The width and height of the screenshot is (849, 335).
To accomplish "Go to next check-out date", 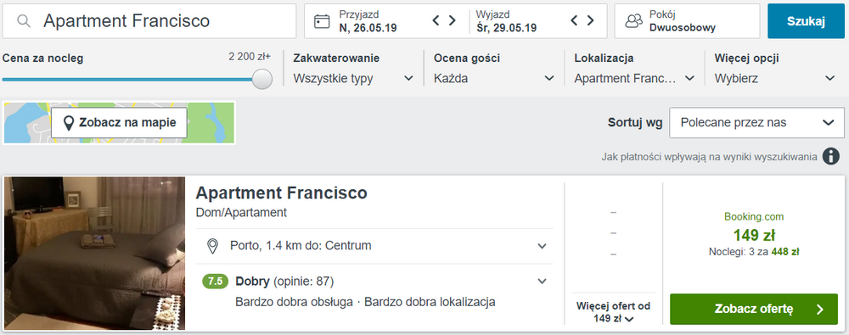I will click(x=590, y=20).
